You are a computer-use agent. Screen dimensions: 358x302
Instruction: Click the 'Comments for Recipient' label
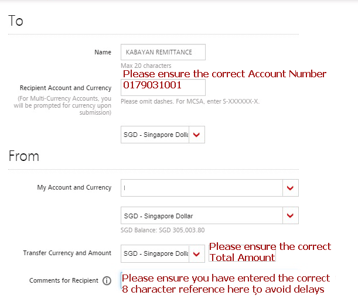64,280
